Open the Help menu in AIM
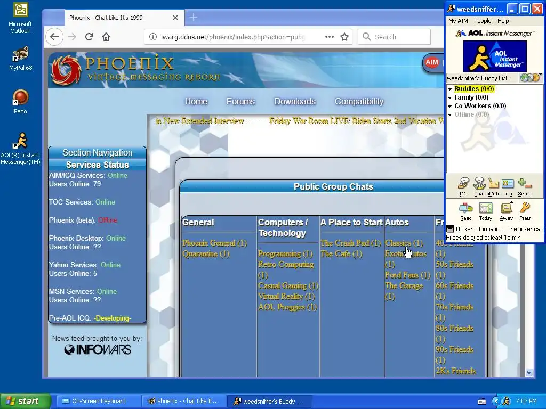Image resolution: width=546 pixels, height=409 pixels. 503,21
